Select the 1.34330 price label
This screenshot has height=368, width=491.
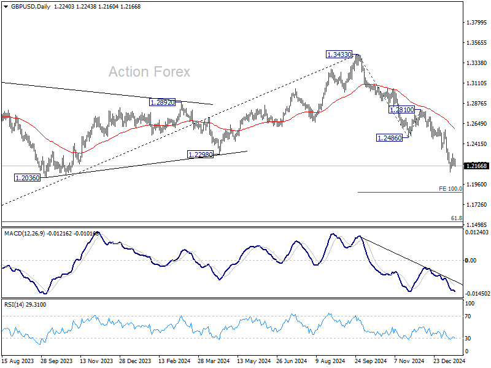pyautogui.click(x=339, y=55)
